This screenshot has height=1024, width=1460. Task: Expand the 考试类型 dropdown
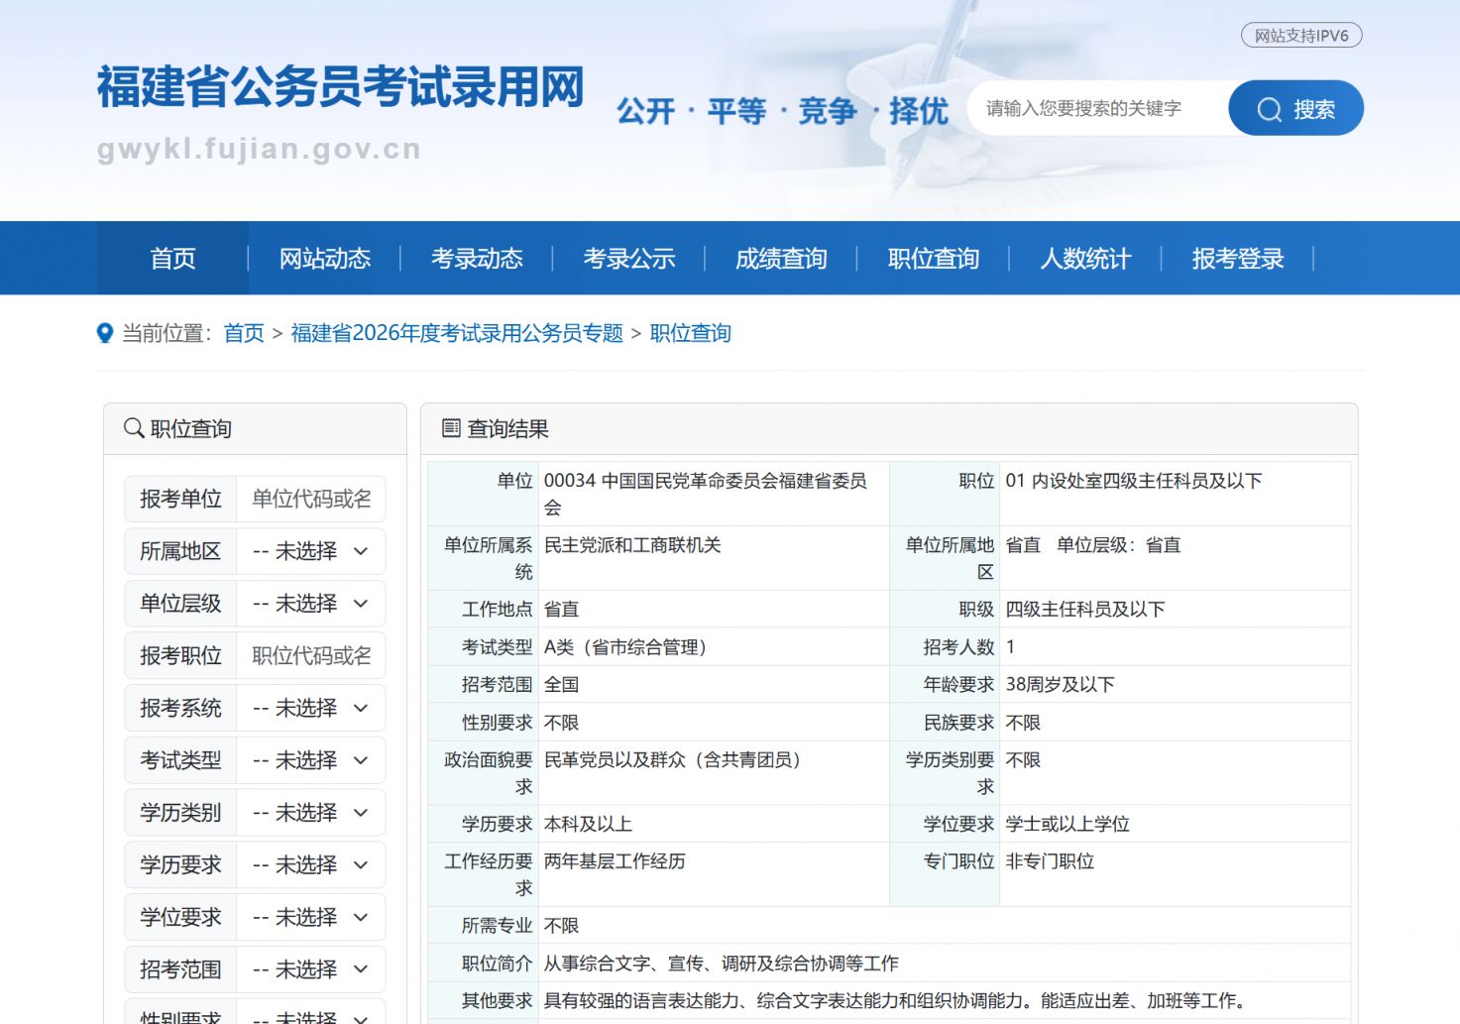point(310,760)
